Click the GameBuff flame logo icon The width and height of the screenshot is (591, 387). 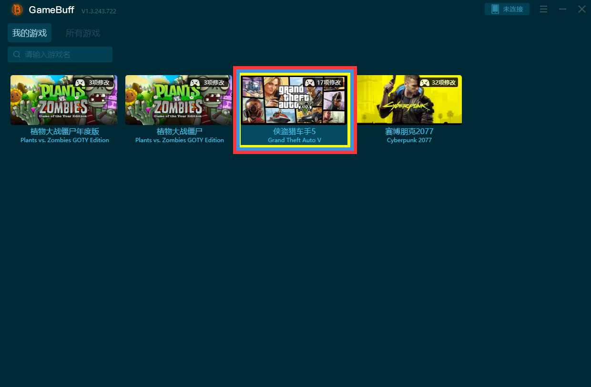click(x=17, y=10)
